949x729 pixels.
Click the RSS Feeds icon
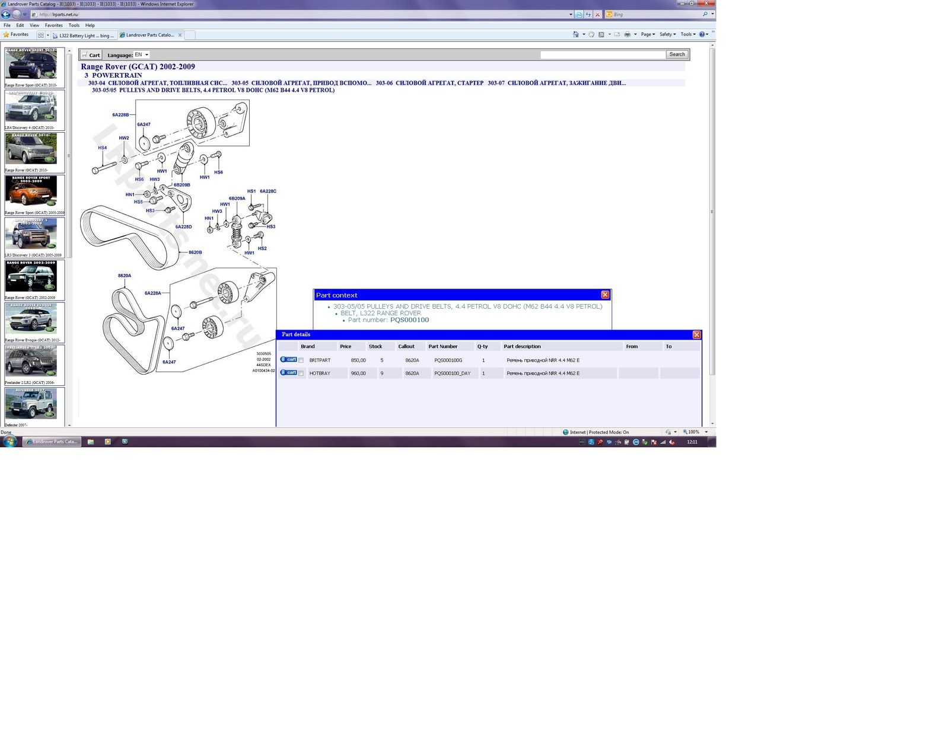pyautogui.click(x=601, y=34)
